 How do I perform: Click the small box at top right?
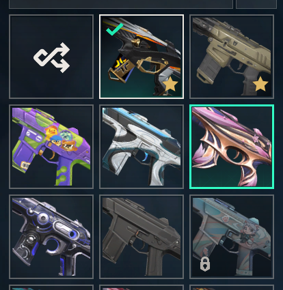pos(256,4)
